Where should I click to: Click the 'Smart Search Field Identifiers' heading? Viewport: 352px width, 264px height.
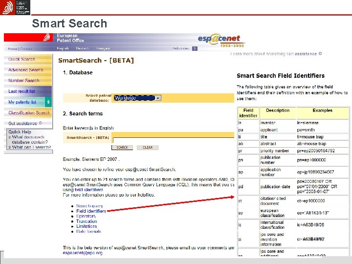[x=281, y=76]
